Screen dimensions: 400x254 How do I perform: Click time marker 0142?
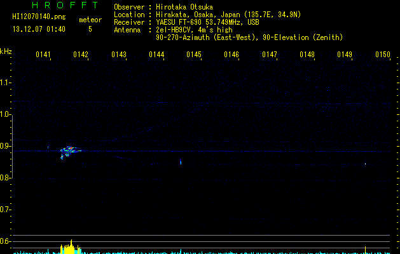click(x=81, y=55)
